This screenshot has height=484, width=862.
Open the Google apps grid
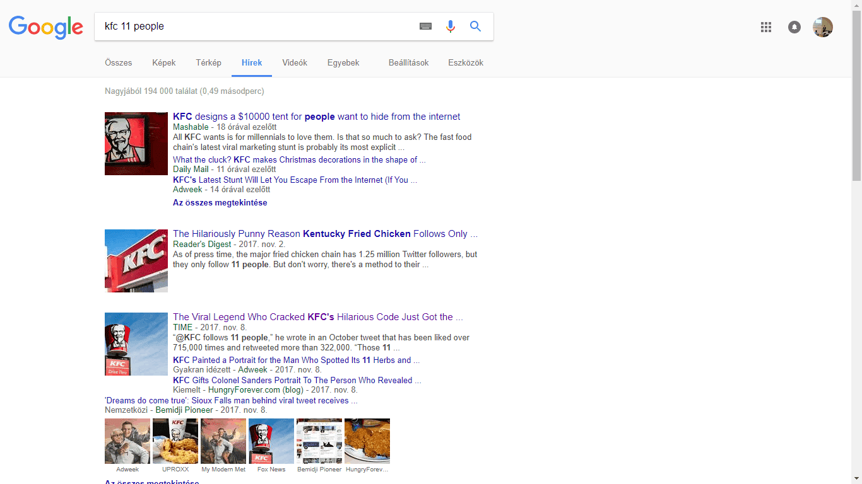tap(766, 27)
